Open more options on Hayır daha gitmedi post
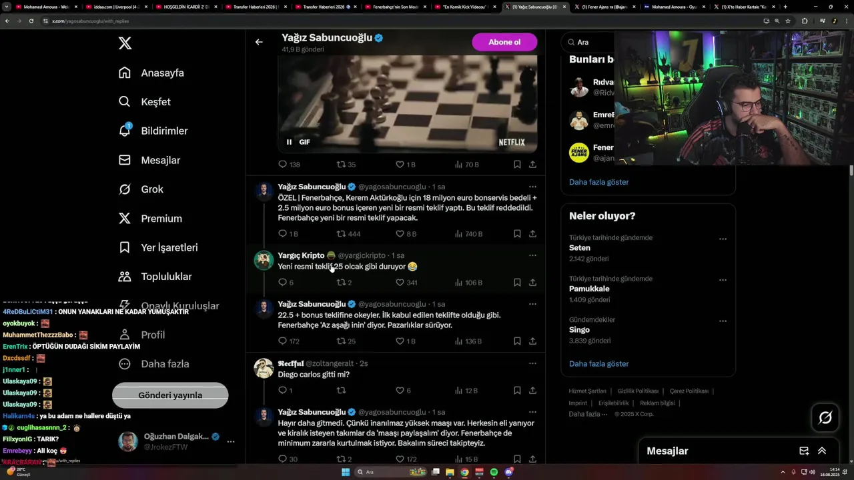854x480 pixels. coord(532,412)
